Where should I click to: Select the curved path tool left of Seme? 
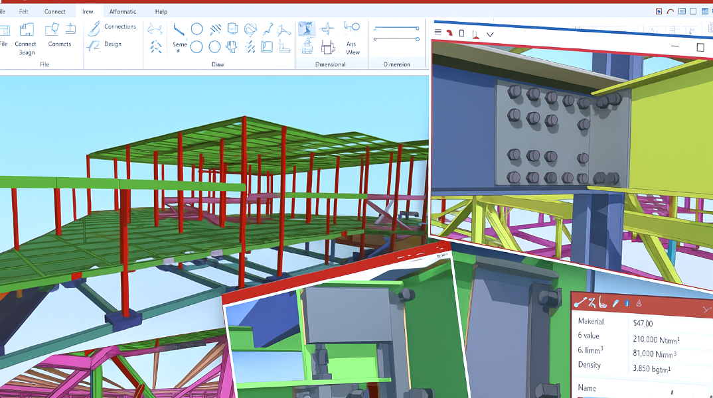[x=155, y=29]
